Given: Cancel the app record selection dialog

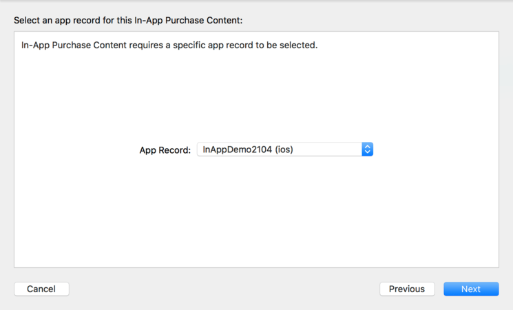Looking at the screenshot, I should (x=41, y=289).
